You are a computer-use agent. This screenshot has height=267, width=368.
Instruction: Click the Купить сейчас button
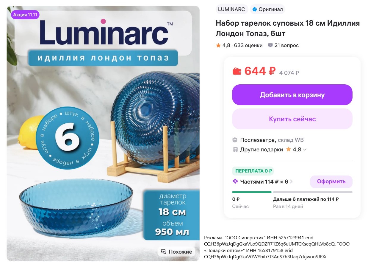[x=292, y=119]
